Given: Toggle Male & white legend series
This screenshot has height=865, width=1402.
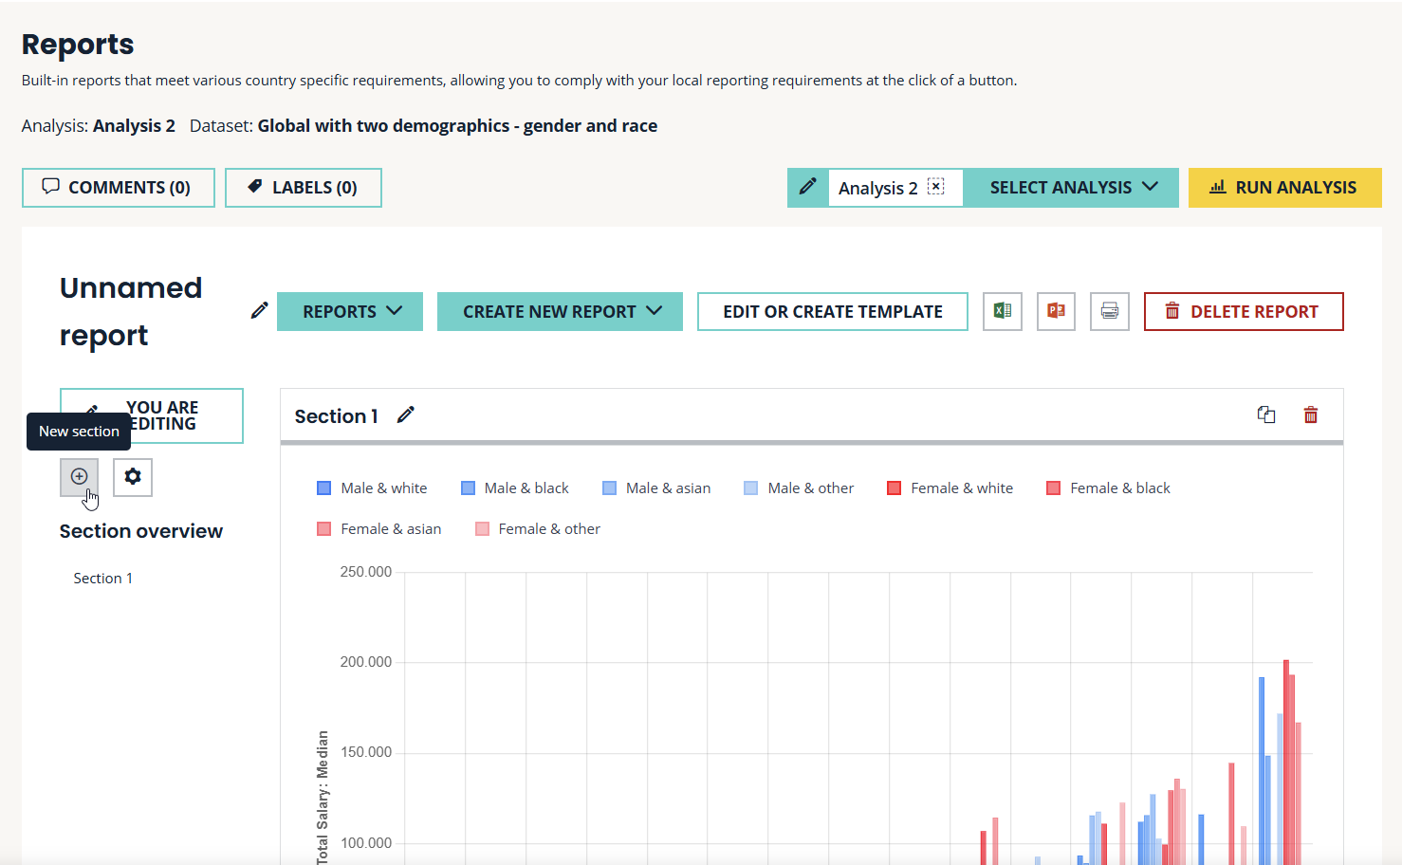Looking at the screenshot, I should [x=372, y=488].
